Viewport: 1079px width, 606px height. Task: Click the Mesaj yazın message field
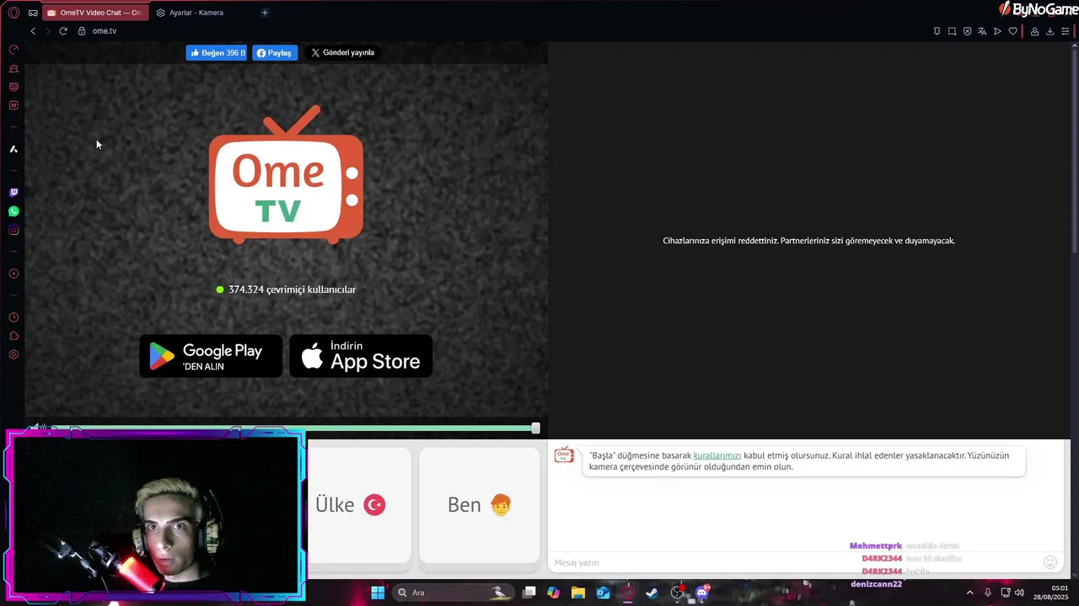pos(796,562)
